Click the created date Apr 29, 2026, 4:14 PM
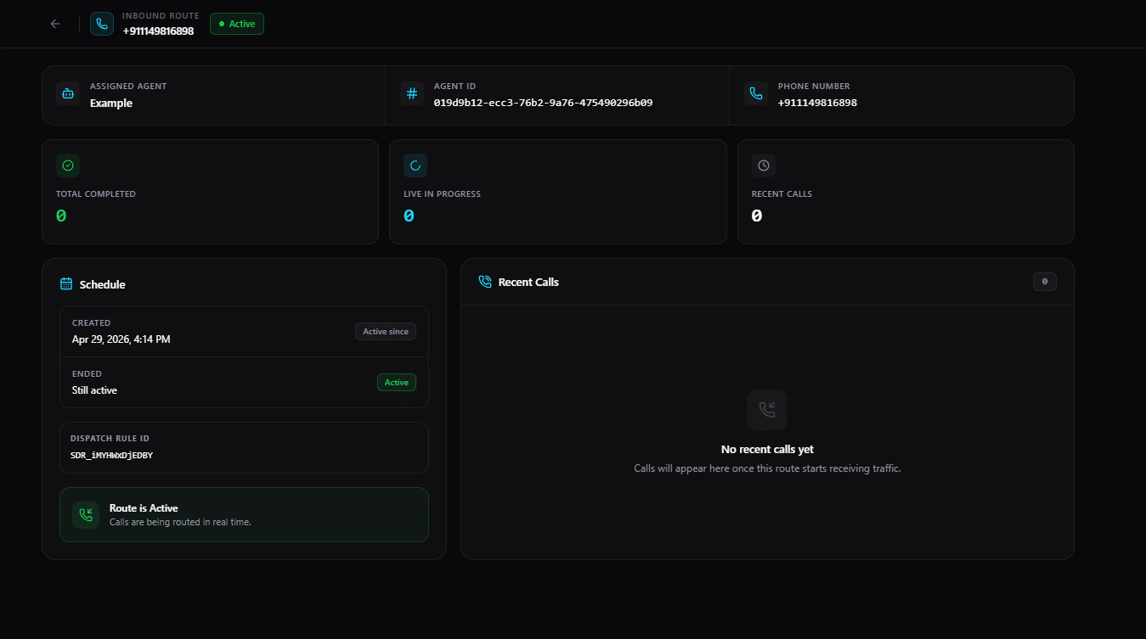Viewport: 1146px width, 639px height. tap(121, 339)
